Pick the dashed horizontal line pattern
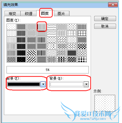Image resolution: width=122 pixels, height=123 pixels. click(52, 40)
